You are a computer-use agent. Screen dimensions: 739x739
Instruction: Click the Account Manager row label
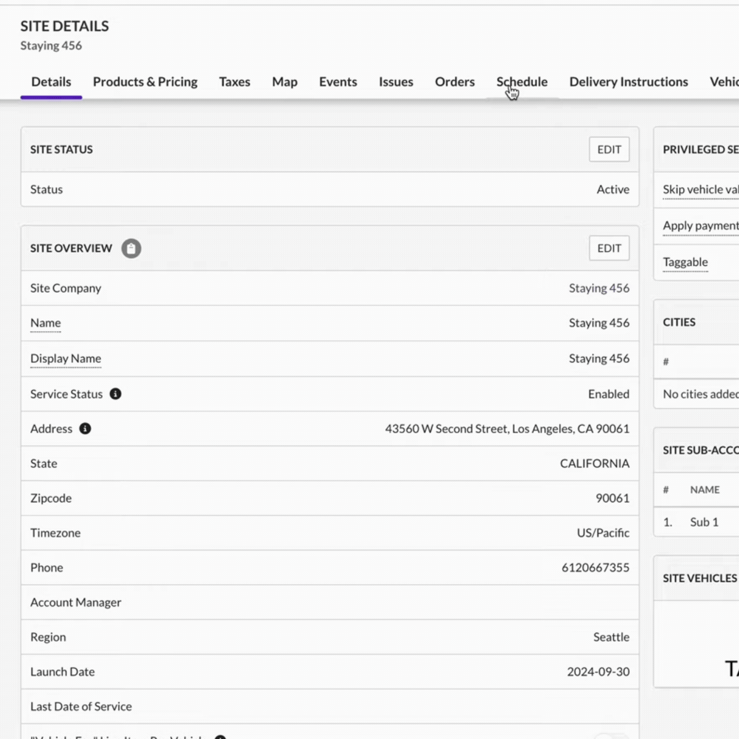(x=76, y=602)
